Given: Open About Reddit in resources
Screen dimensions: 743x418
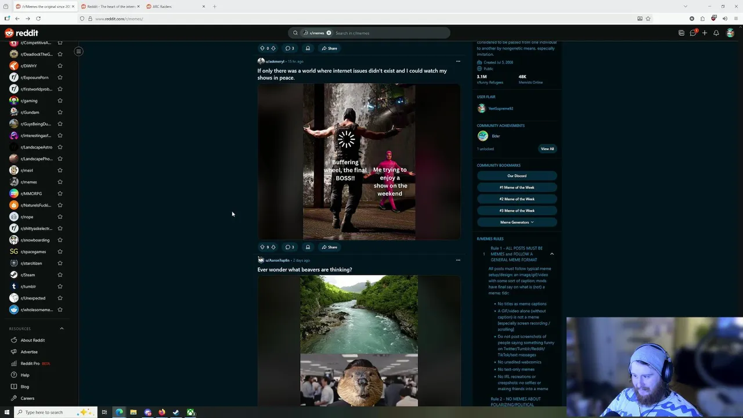Looking at the screenshot, I should (33, 340).
